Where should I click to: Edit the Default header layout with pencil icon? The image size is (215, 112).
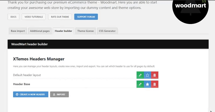(140, 75)
